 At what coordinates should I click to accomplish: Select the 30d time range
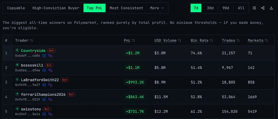pos(210,8)
